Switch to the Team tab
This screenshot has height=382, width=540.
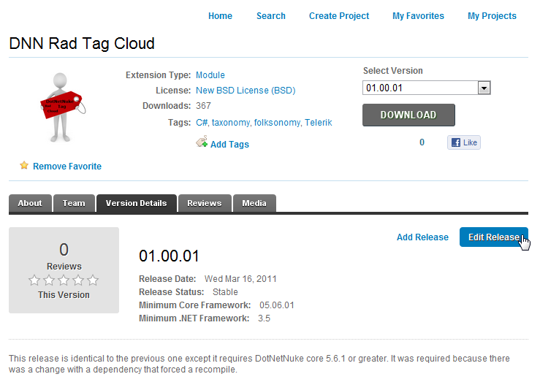[x=74, y=203]
